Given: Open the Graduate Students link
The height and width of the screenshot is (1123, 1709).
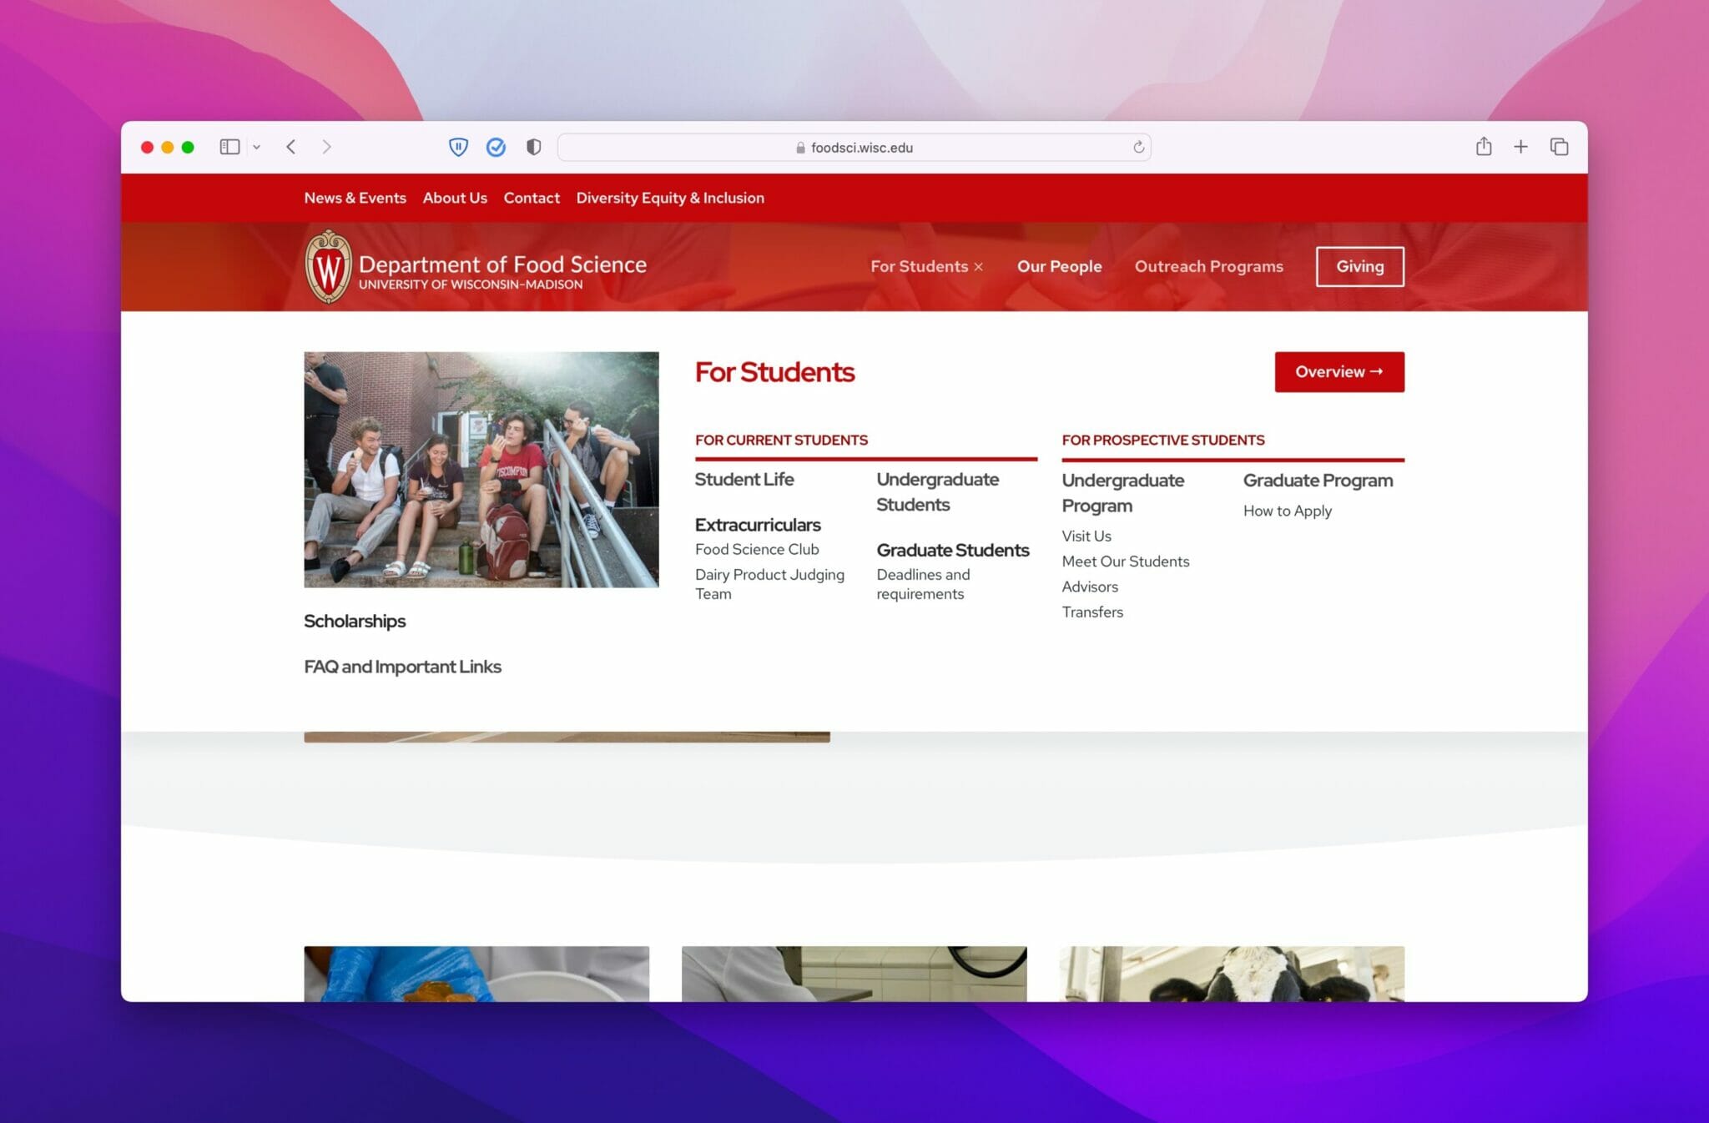Looking at the screenshot, I should pyautogui.click(x=953, y=550).
